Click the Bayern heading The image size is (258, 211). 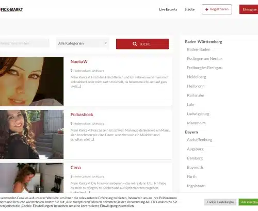tap(191, 132)
